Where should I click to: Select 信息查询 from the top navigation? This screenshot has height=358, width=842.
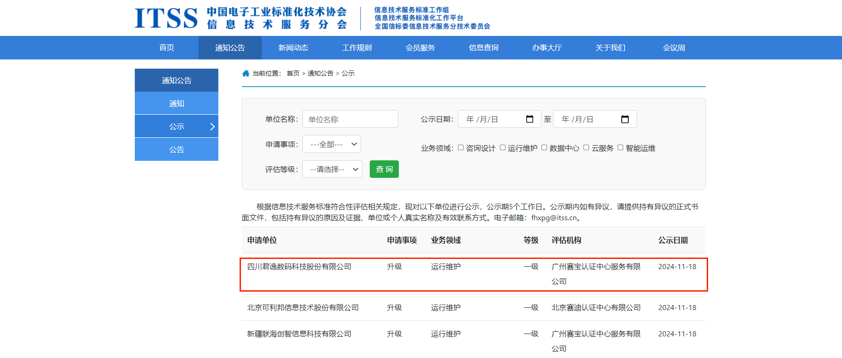tap(483, 48)
